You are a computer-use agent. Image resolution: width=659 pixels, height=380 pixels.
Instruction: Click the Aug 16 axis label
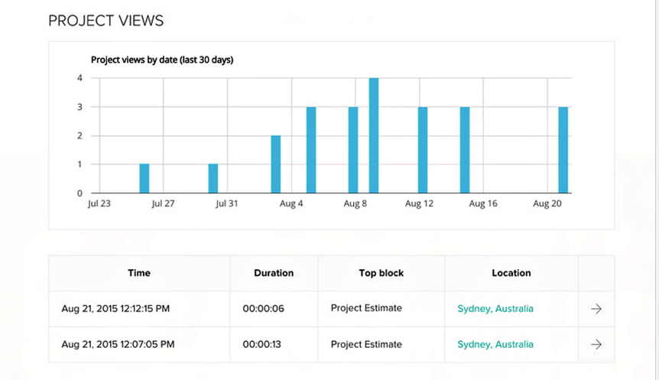[x=483, y=203]
